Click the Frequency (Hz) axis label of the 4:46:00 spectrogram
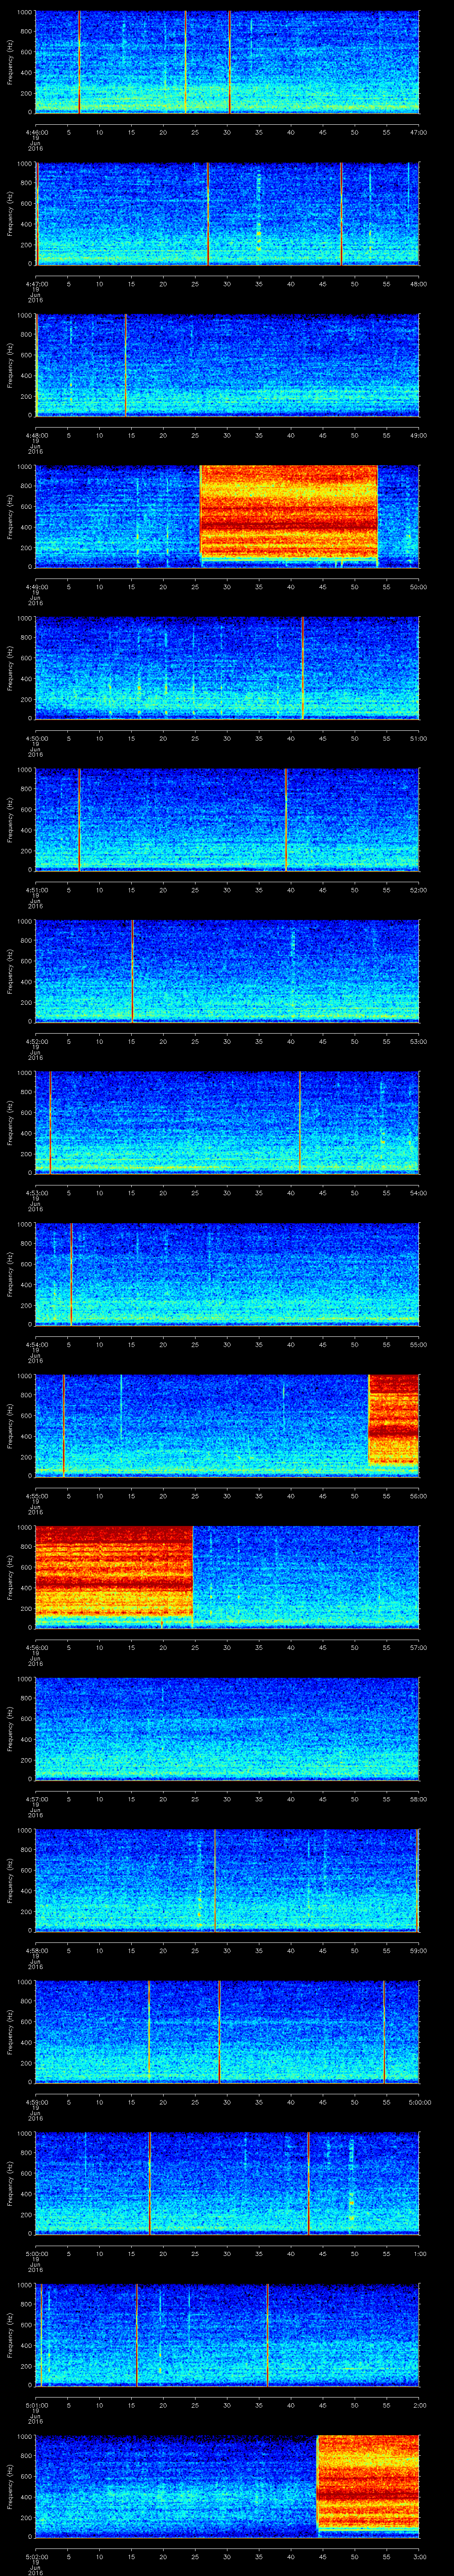Viewport: 454px width, 2576px height. click(x=10, y=62)
